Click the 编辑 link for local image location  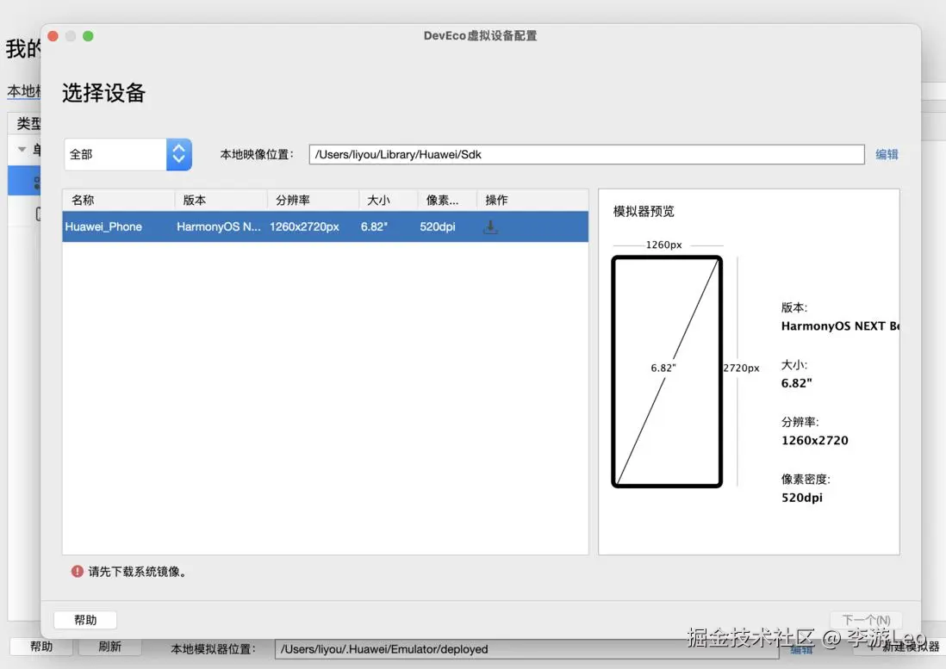point(887,154)
